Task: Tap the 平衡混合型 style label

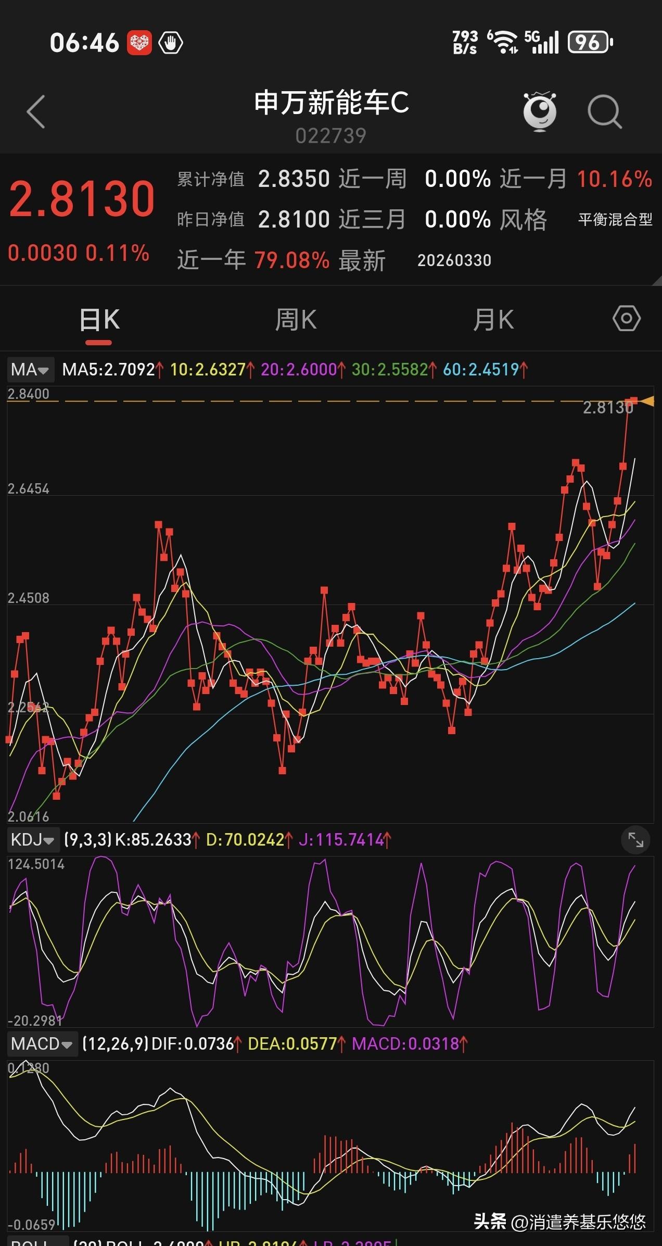Action: 615,219
